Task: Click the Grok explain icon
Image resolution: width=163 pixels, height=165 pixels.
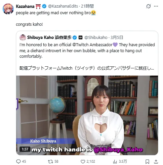Action: pos(148,6)
